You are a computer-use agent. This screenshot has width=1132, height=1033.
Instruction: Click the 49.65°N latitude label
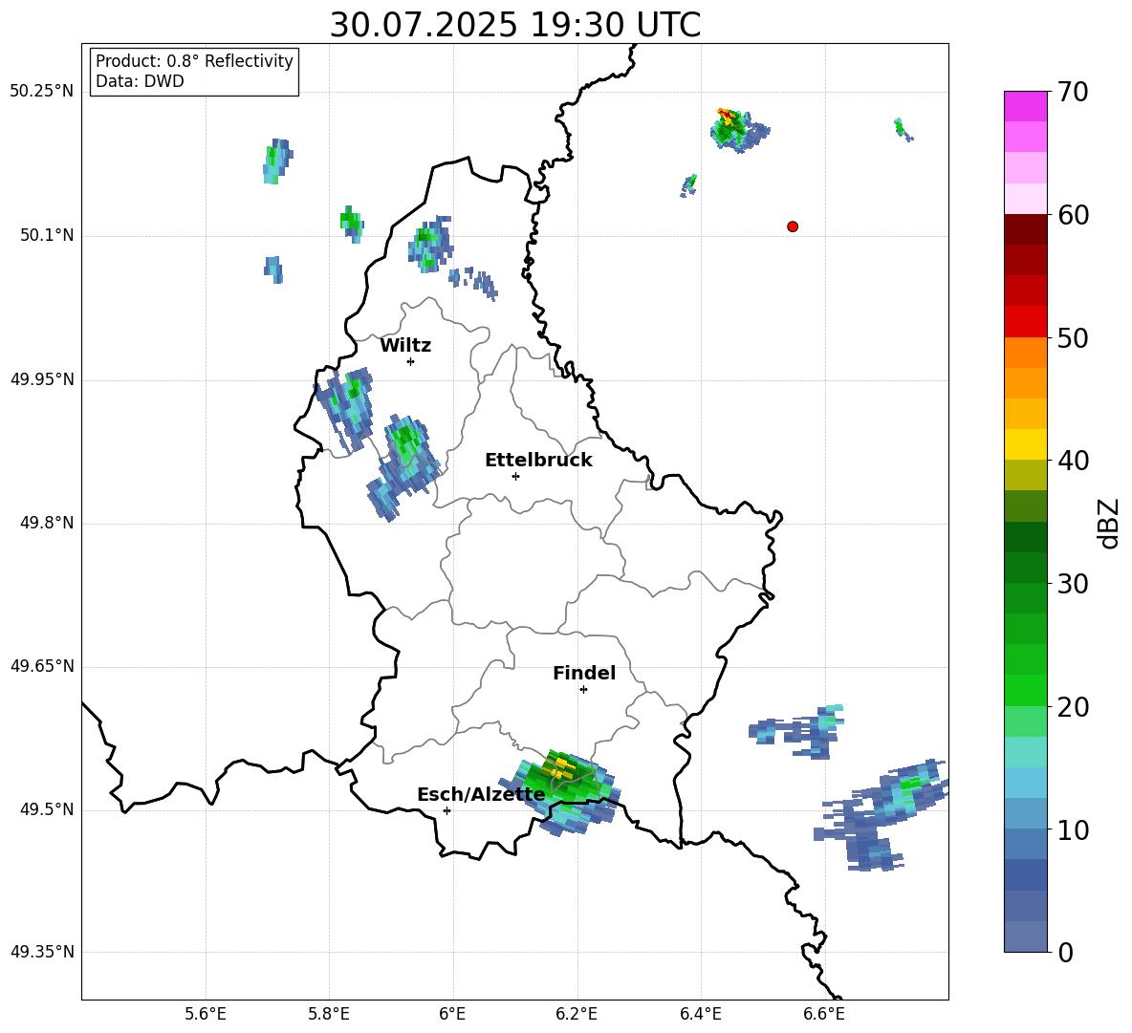pyautogui.click(x=42, y=666)
